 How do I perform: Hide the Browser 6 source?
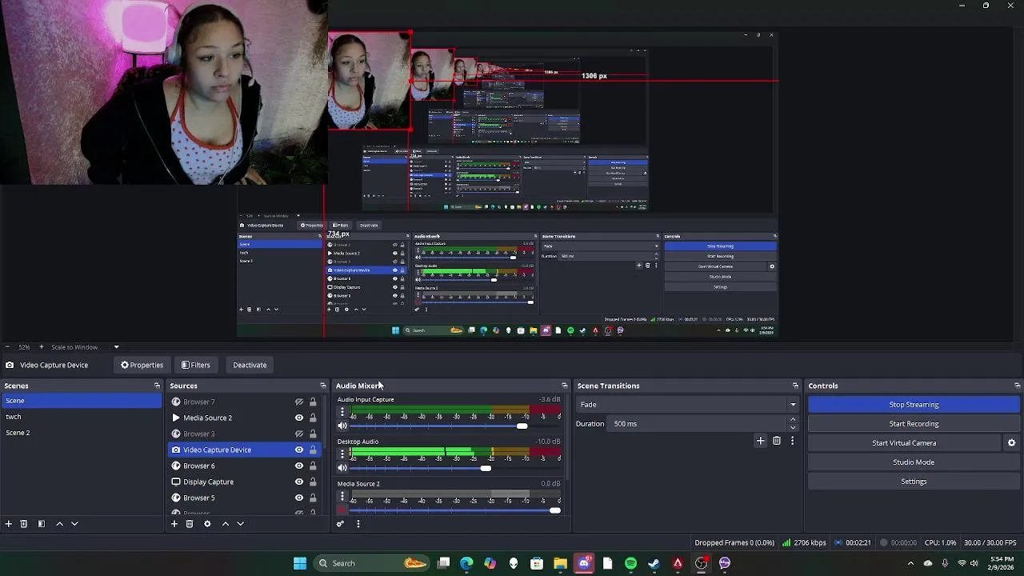click(299, 466)
